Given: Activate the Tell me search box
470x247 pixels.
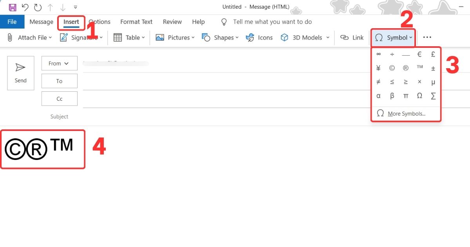Looking at the screenshot, I should (x=272, y=22).
